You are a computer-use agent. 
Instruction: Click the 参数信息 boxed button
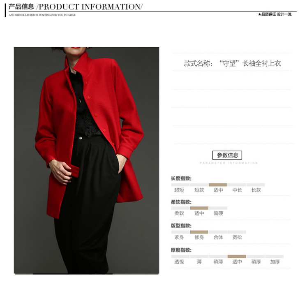pyautogui.click(x=227, y=155)
